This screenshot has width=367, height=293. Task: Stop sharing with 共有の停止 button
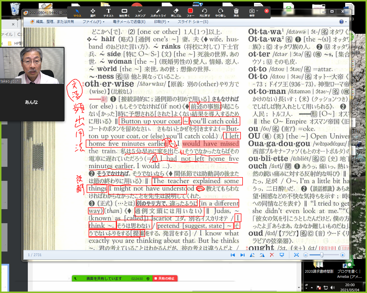pos(165,278)
